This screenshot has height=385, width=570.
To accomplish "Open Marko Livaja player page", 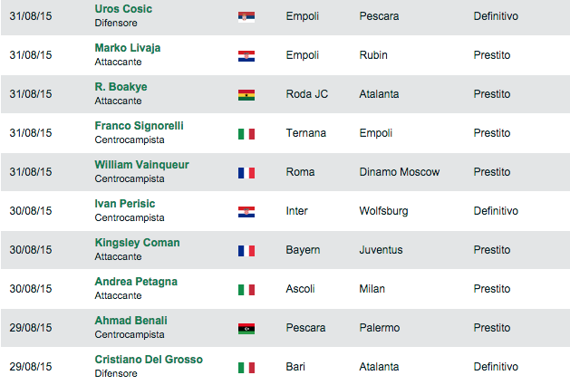I will point(128,48).
